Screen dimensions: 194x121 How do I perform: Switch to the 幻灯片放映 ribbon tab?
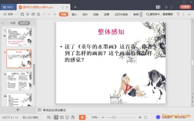pos(121,14)
